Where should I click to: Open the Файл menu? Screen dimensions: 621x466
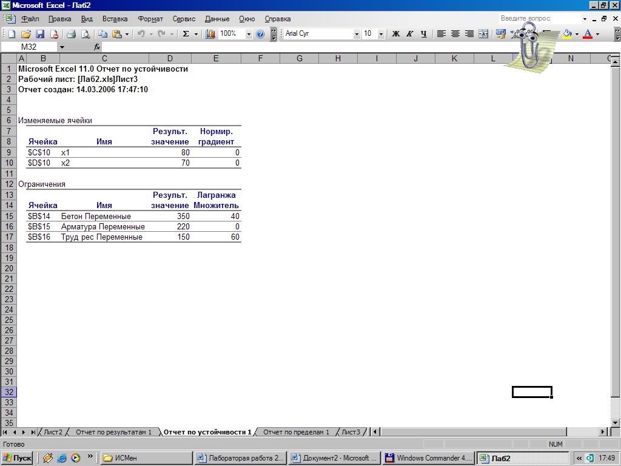coord(30,19)
